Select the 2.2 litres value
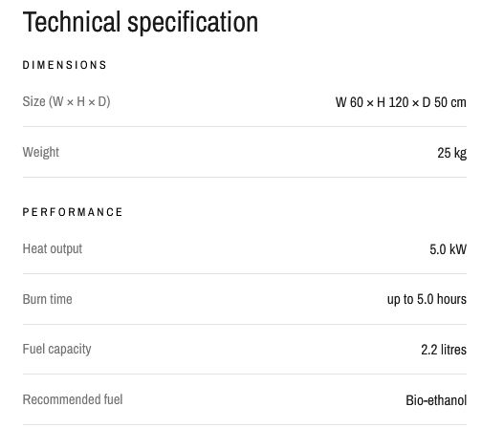Screen dimensions: 482x428 (444, 350)
